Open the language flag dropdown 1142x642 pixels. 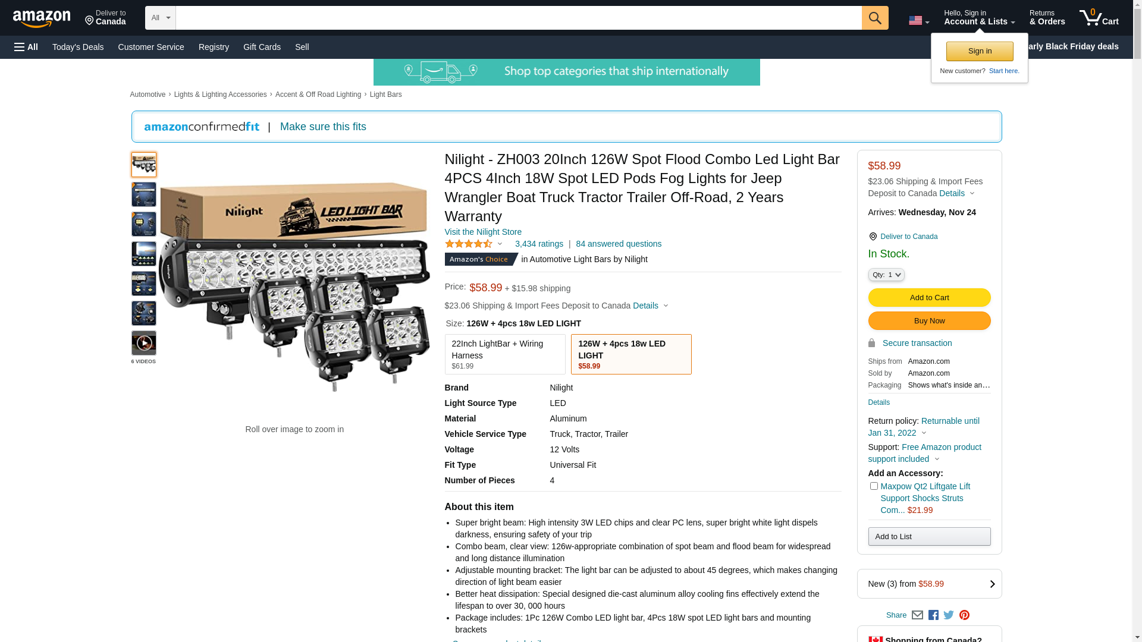click(919, 21)
